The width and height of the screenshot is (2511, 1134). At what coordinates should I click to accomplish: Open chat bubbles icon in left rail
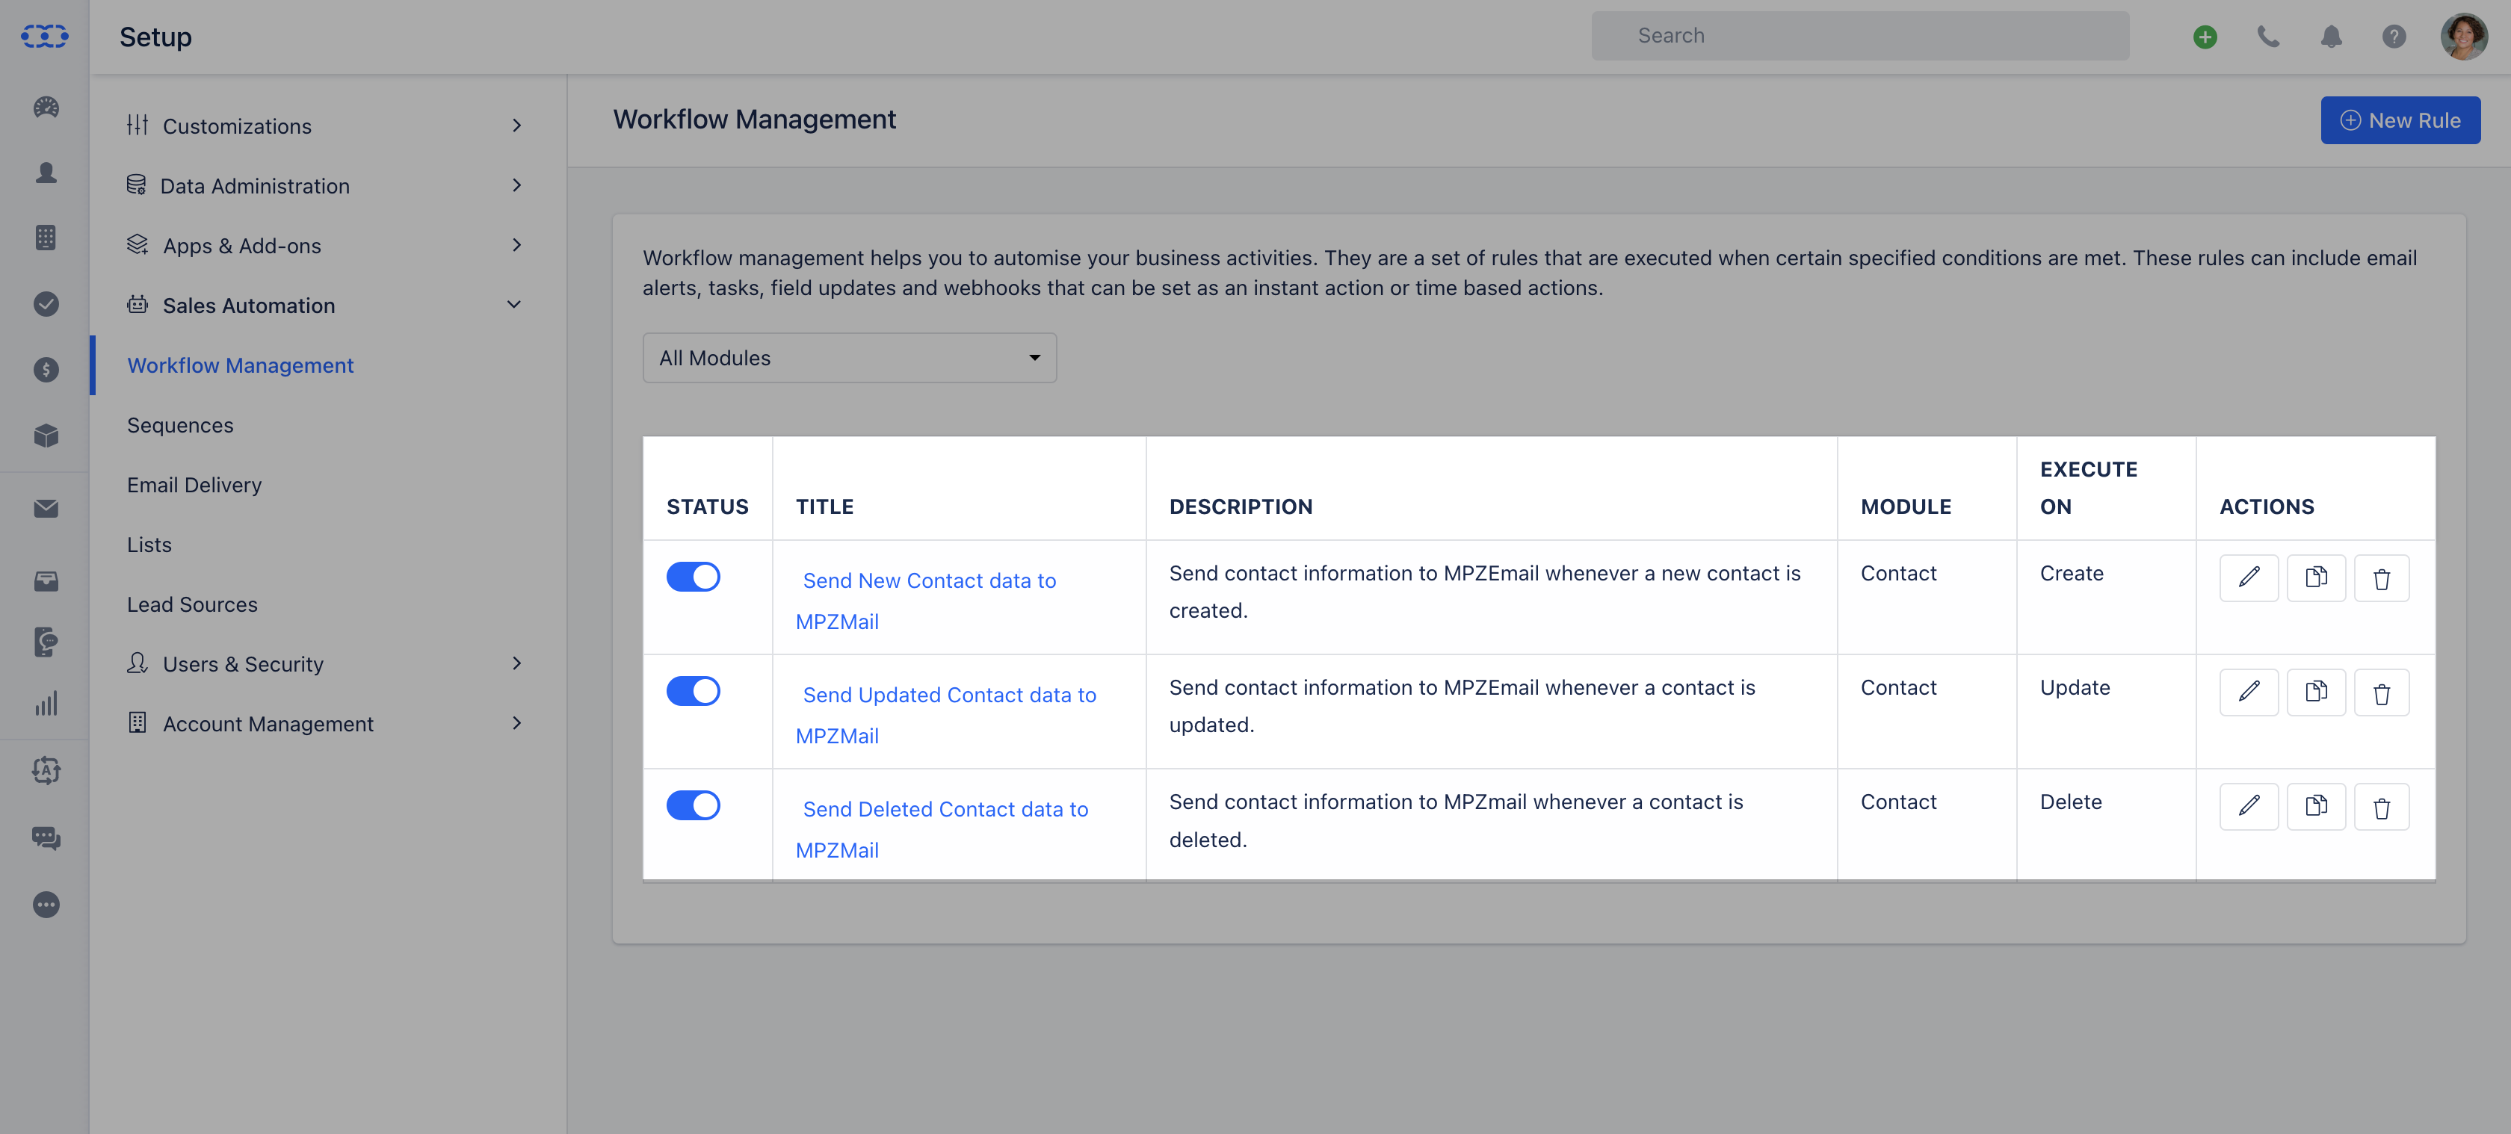[46, 838]
